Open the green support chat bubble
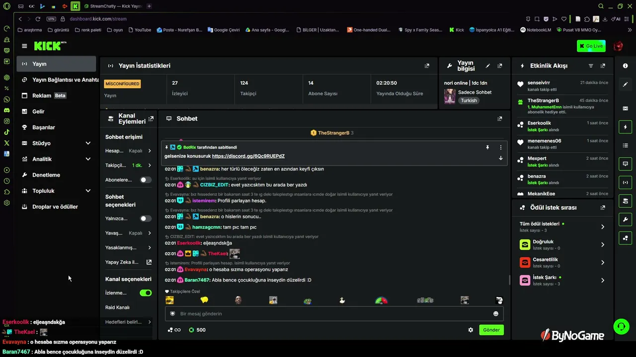The image size is (636, 357). [x=621, y=326]
